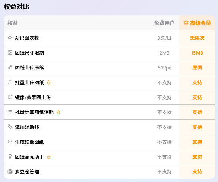Click the mirror flip icon beside 生成镜像图纸

point(10,142)
